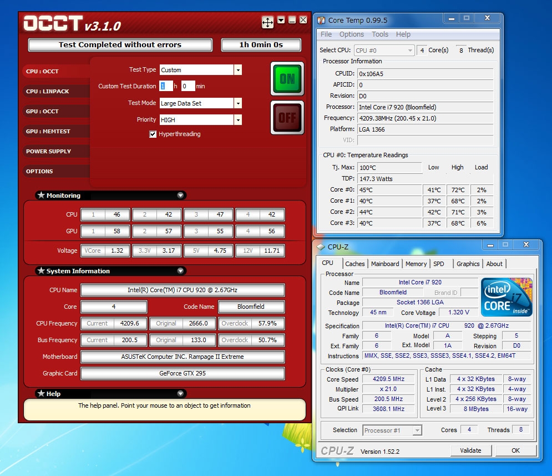Click the red OFF button in OCCT
This screenshot has height=476, width=552.
coord(287,117)
